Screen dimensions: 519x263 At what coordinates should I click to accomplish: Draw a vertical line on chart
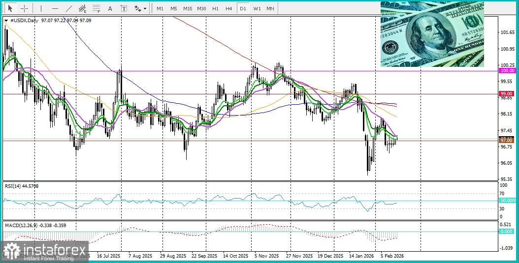[41, 8]
